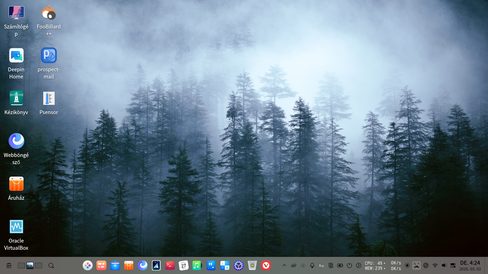This screenshot has width=488, height=274.
Task: Click the coral multitasking view dock icon
Action: click(x=101, y=265)
